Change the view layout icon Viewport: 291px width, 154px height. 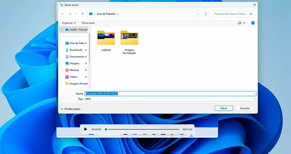coord(240,23)
